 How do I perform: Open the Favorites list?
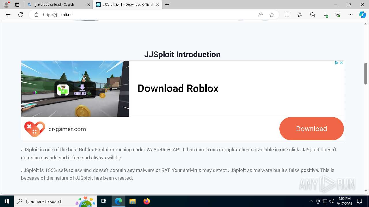click(300, 15)
